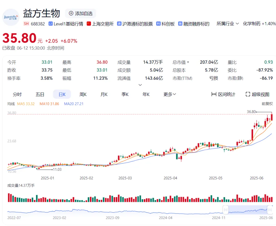
Task: Click the latest candlestick at 36.80 high
Action: (272, 117)
